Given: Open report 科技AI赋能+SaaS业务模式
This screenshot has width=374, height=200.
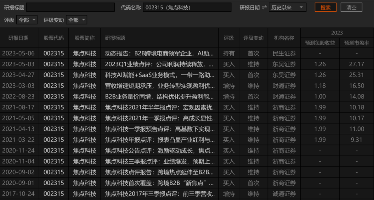Looking at the screenshot, I should point(160,75).
